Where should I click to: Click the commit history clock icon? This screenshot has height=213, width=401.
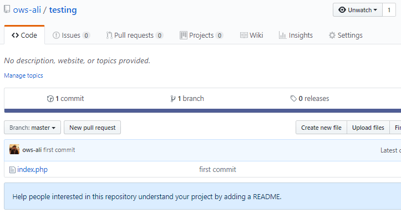click(x=50, y=99)
